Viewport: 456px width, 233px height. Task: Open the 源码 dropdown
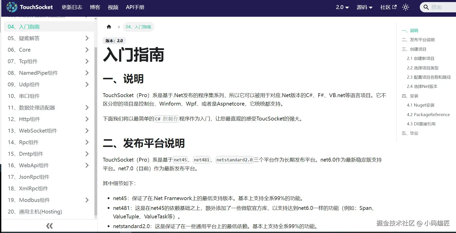coord(365,7)
